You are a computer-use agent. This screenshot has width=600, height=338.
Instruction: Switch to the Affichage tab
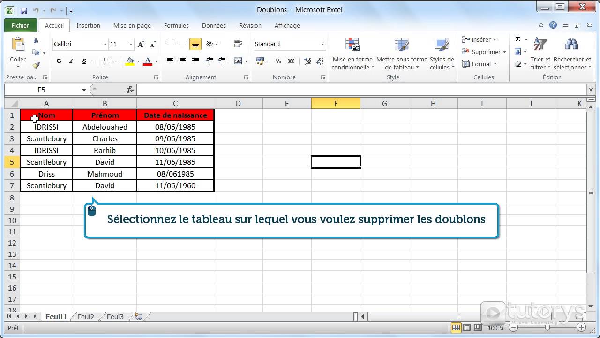(287, 26)
